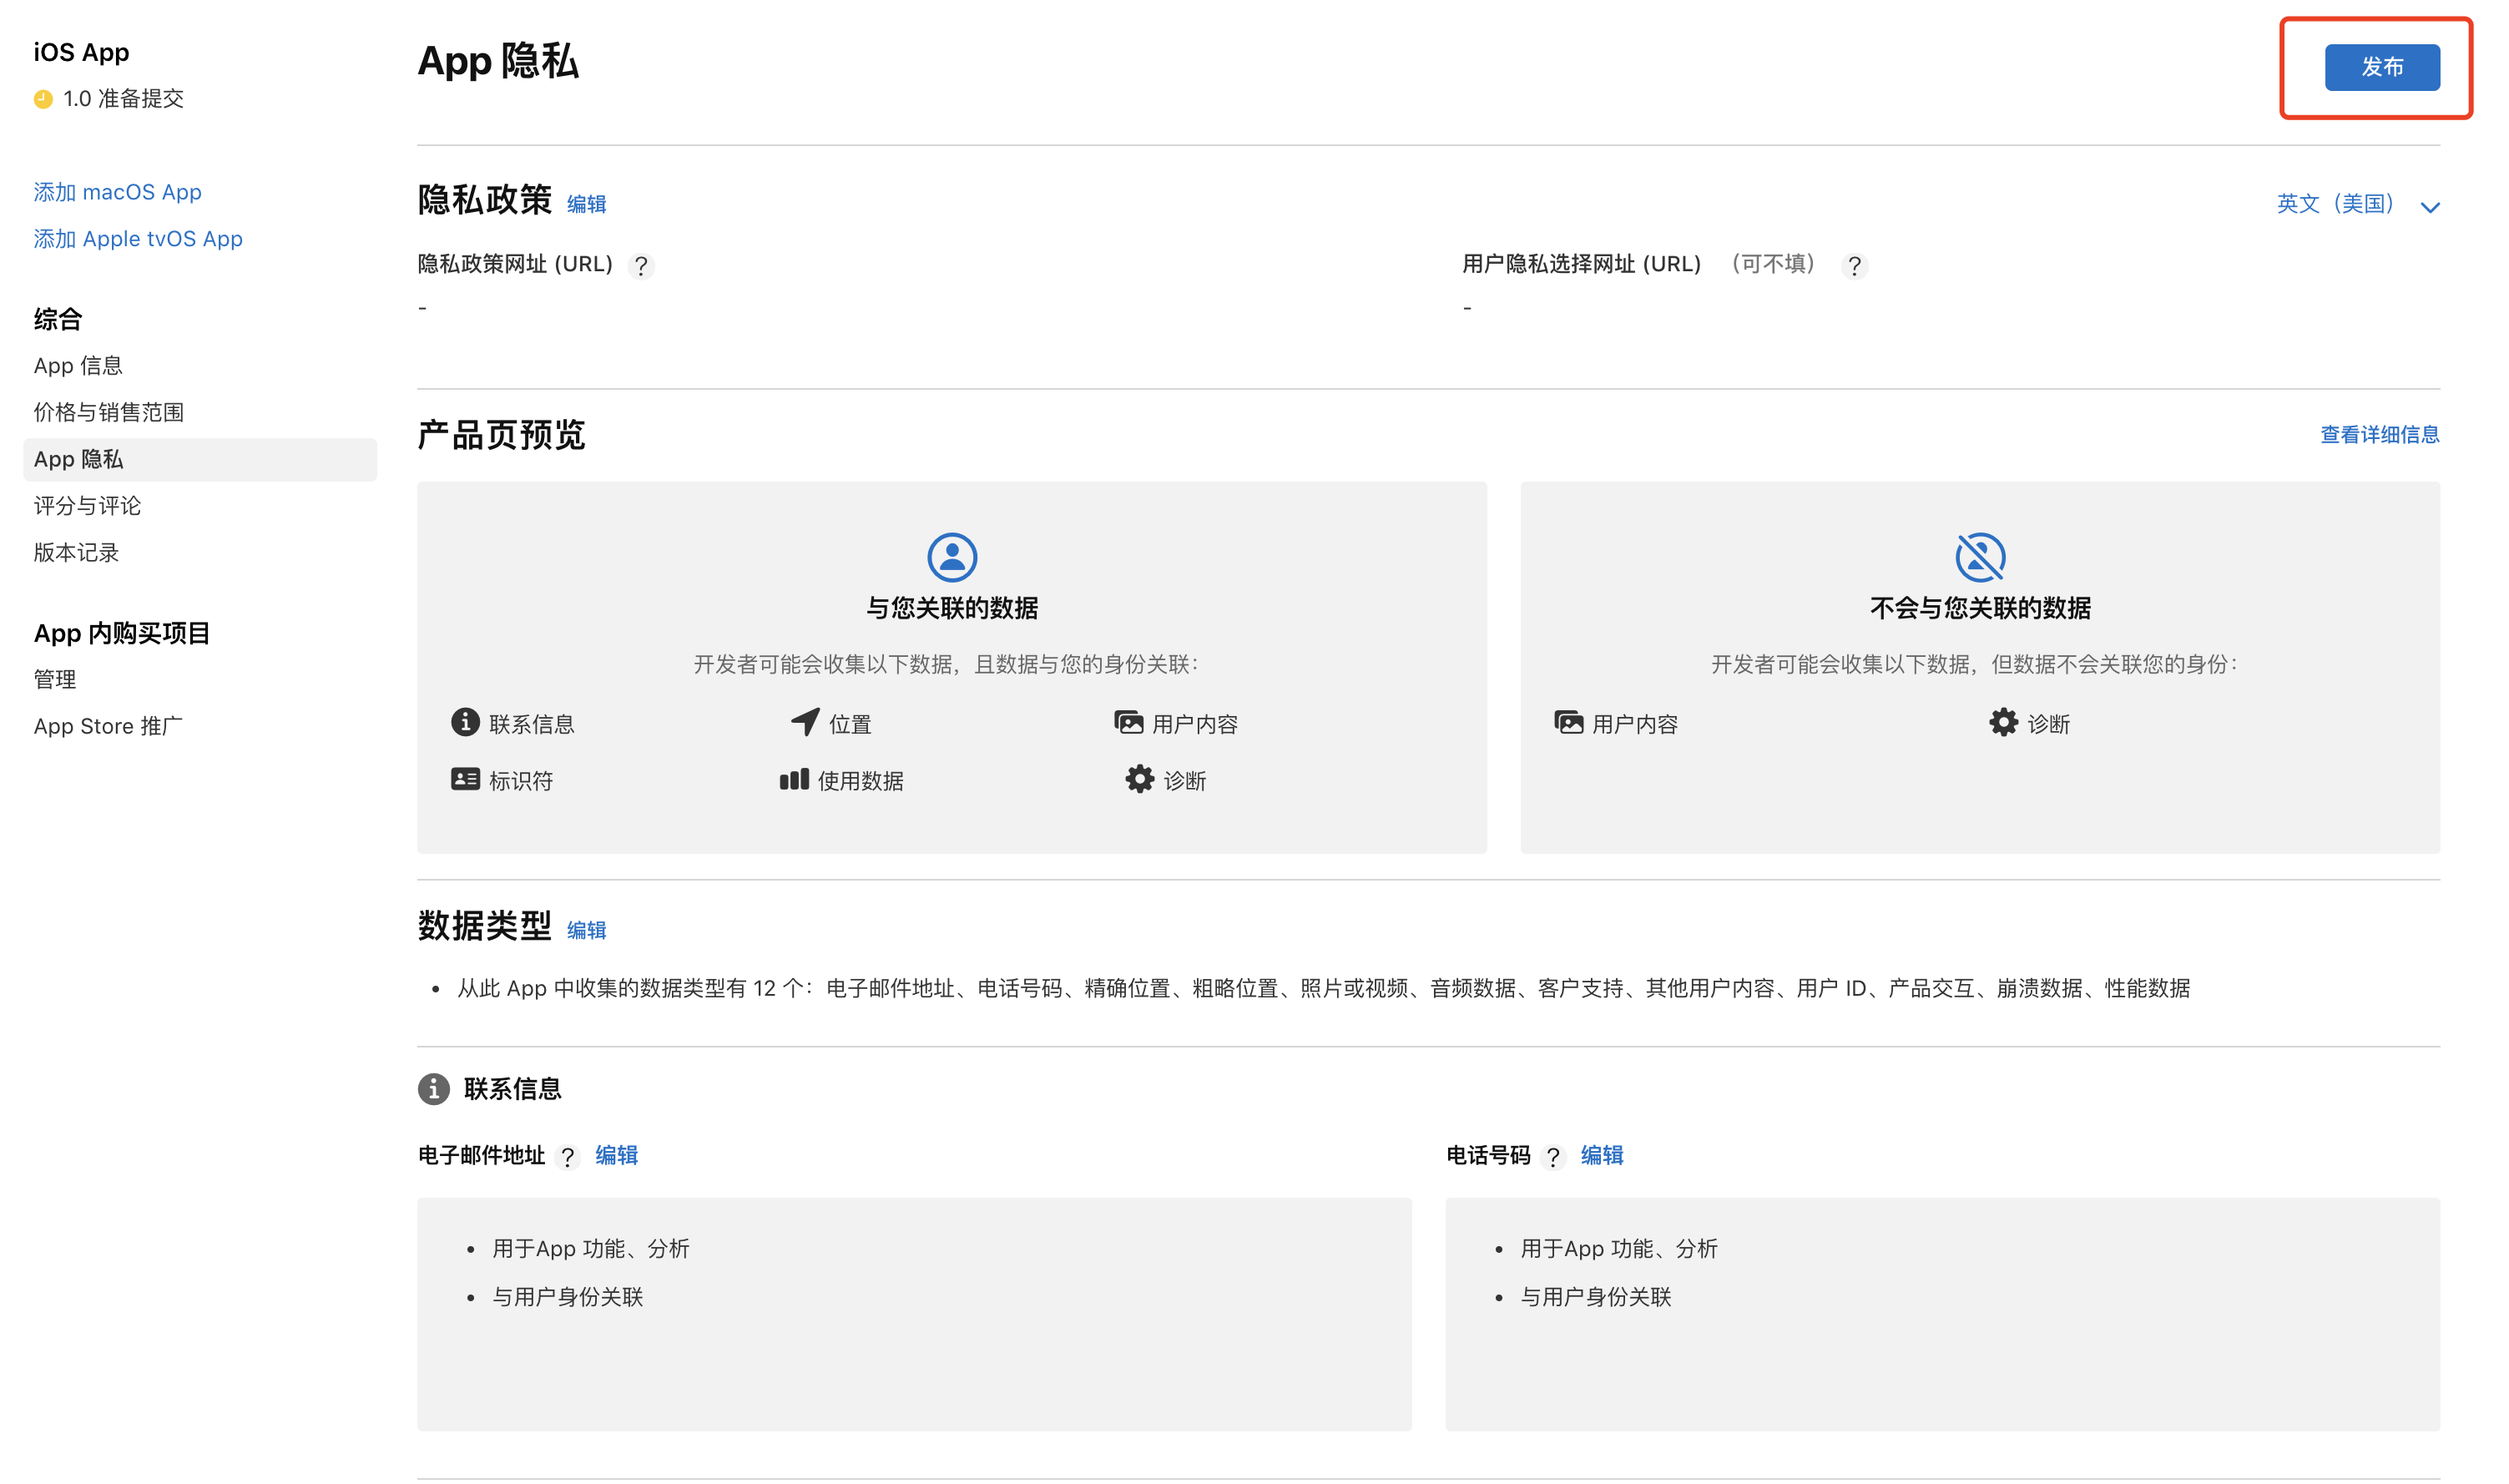This screenshot has width=2509, height=1484.
Task: Click the data types summary sentence listing 12 types
Action: (x=1323, y=989)
